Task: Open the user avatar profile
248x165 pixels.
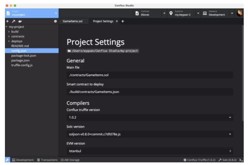Action: click(x=240, y=13)
